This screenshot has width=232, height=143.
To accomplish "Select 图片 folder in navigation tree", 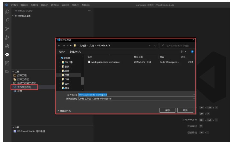I will 67,71.
